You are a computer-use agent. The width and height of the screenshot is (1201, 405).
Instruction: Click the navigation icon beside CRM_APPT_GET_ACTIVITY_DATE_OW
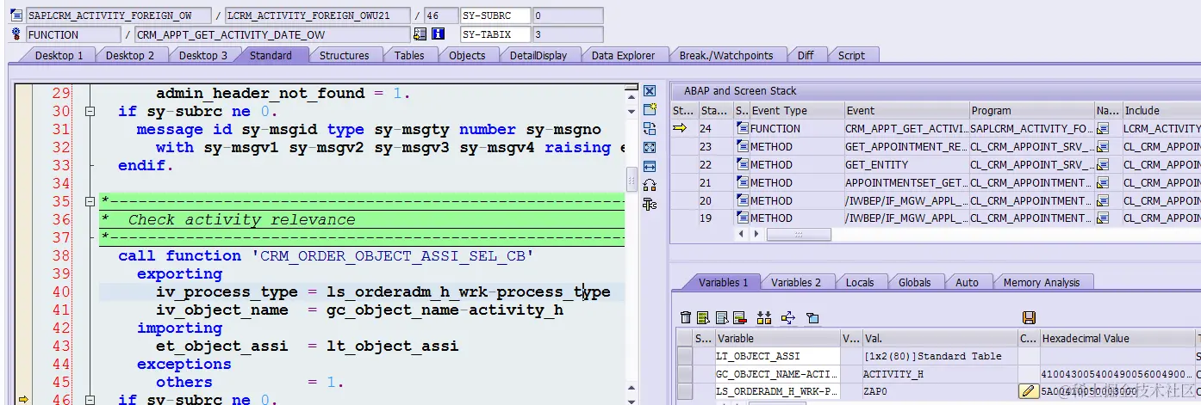(420, 34)
